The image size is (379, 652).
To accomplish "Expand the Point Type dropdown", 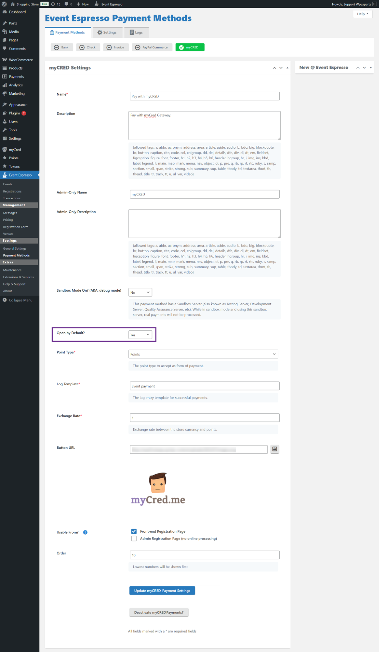I will click(203, 354).
